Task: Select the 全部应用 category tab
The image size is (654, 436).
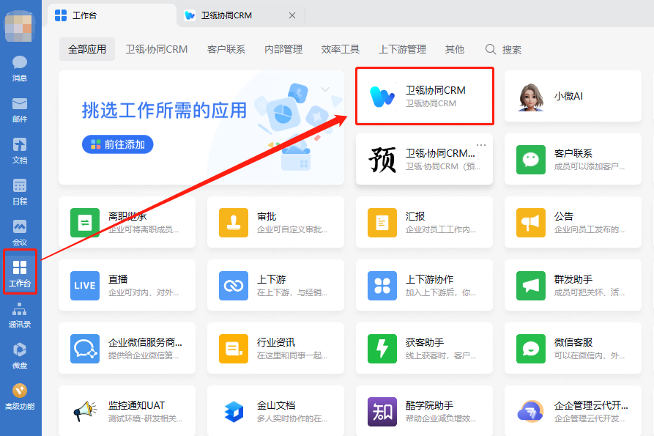Action: tap(86, 49)
